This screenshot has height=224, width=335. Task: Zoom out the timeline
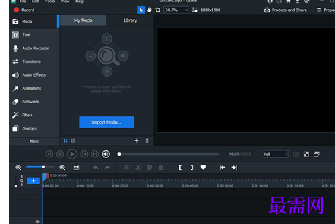(x=18, y=168)
